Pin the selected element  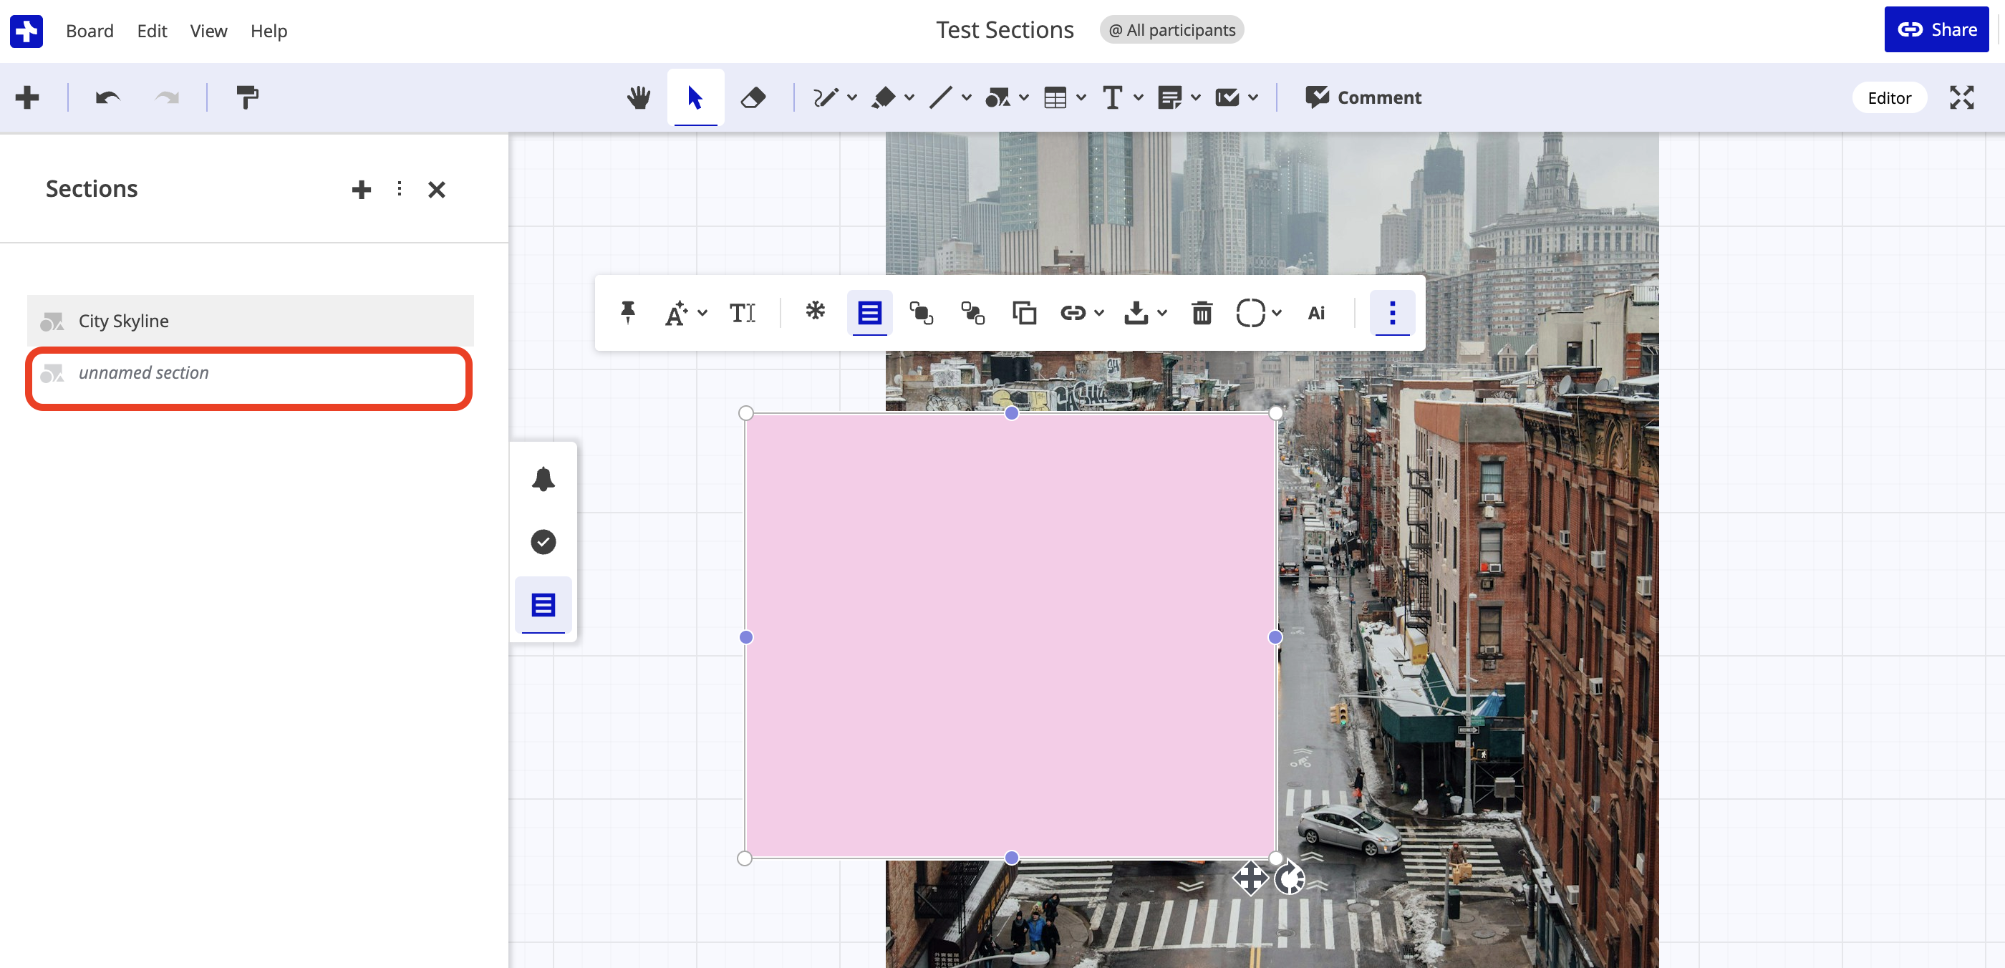click(627, 313)
